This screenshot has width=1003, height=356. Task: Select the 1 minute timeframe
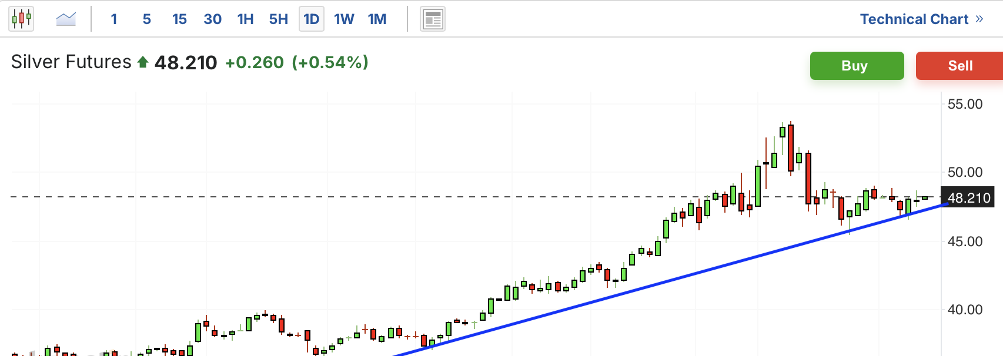click(114, 19)
